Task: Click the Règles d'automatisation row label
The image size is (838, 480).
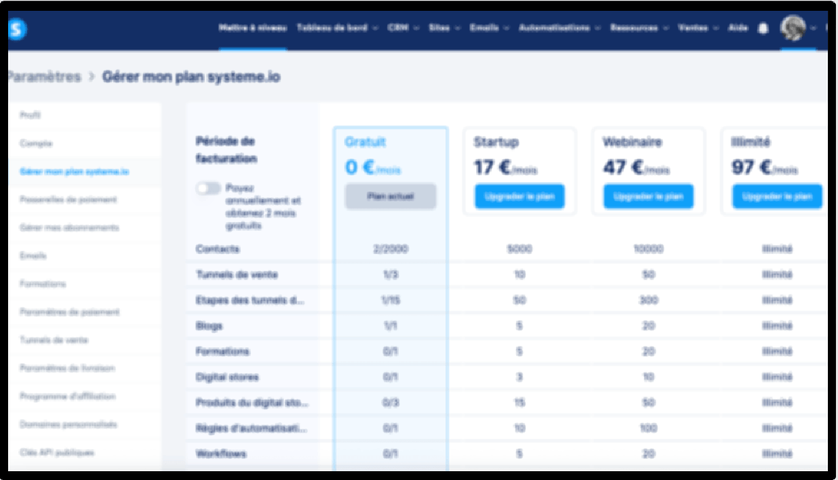Action: (251, 428)
